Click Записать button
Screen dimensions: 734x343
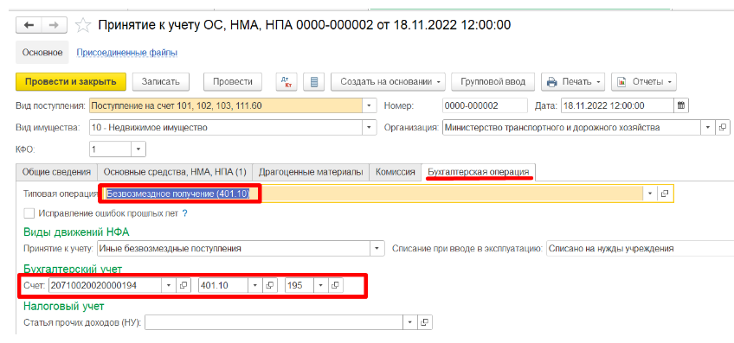tap(161, 82)
